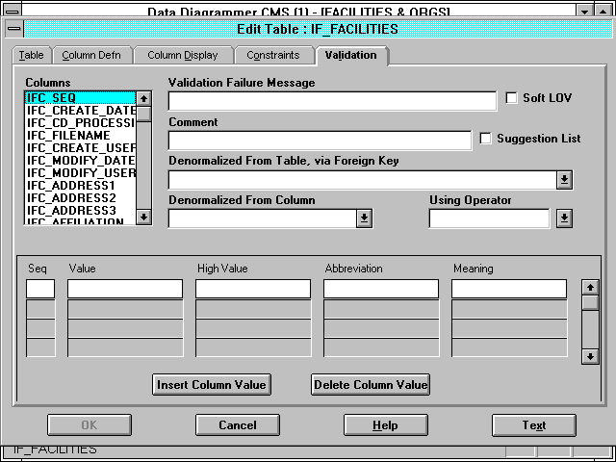Viewport: 616px width, 462px height.
Task: Expand the Using Operator dropdown
Action: [564, 218]
